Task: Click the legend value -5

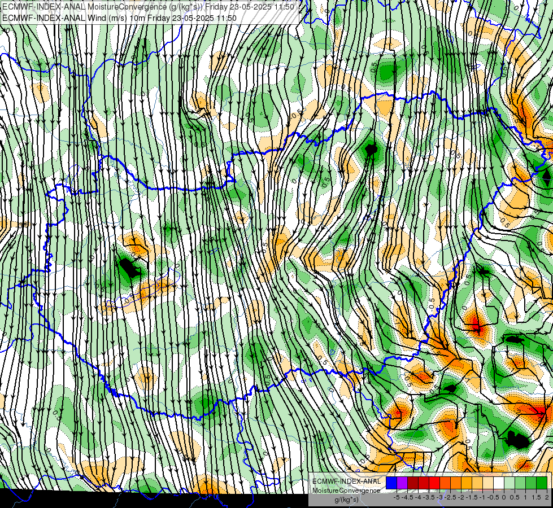Action: [397, 497]
